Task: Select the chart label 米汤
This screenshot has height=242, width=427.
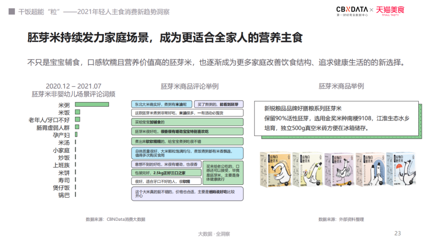Action: tap(64, 143)
